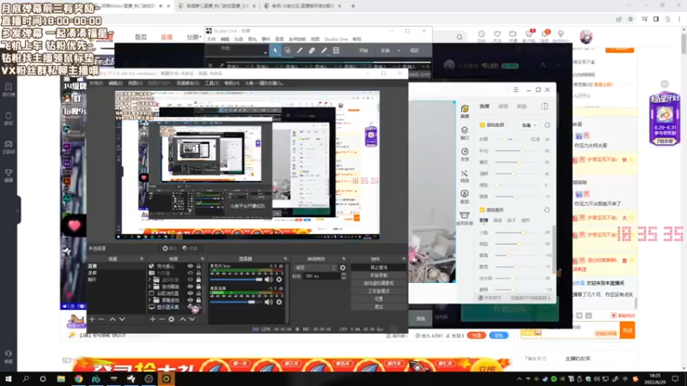The width and height of the screenshot is (687, 386).
Task: Click 启动虚拟摄像机 in OBS controls
Action: click(x=379, y=283)
